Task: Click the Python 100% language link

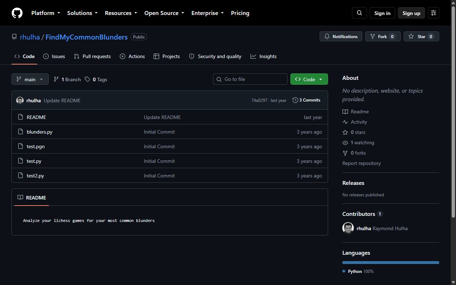Action: point(358,271)
